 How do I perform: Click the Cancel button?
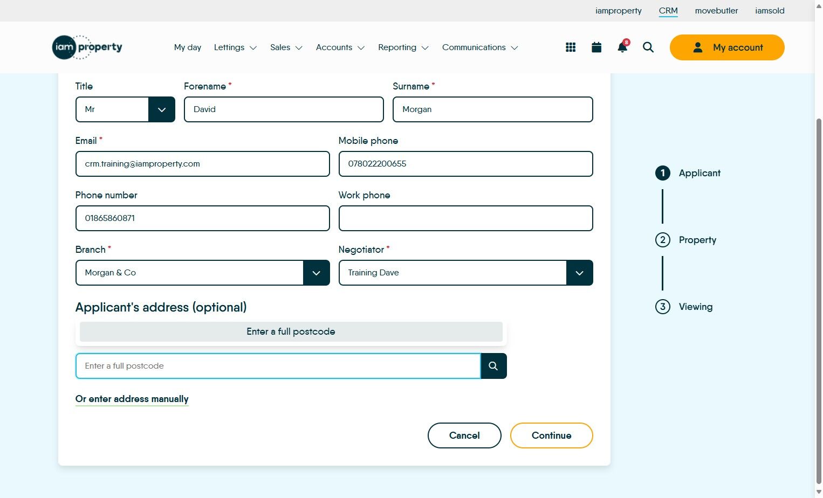(464, 435)
